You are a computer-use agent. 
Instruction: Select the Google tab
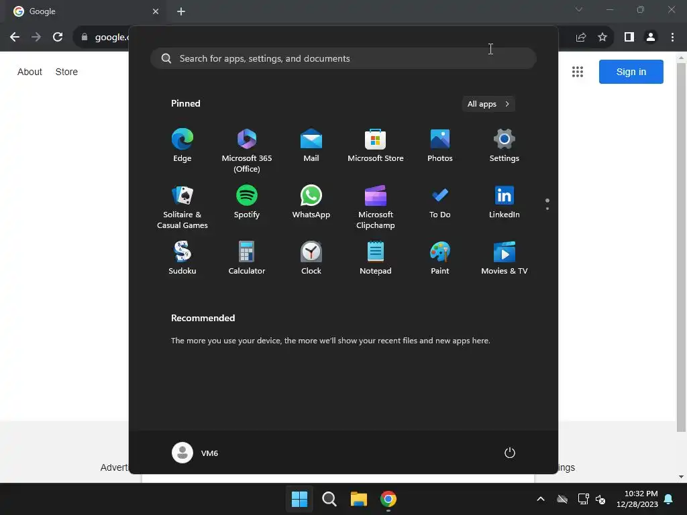(83, 11)
